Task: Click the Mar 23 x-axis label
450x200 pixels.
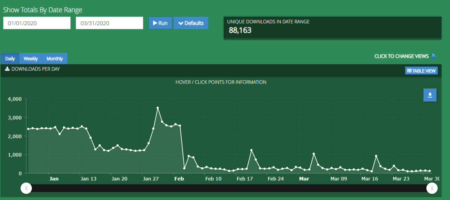Action: [x=401, y=179]
